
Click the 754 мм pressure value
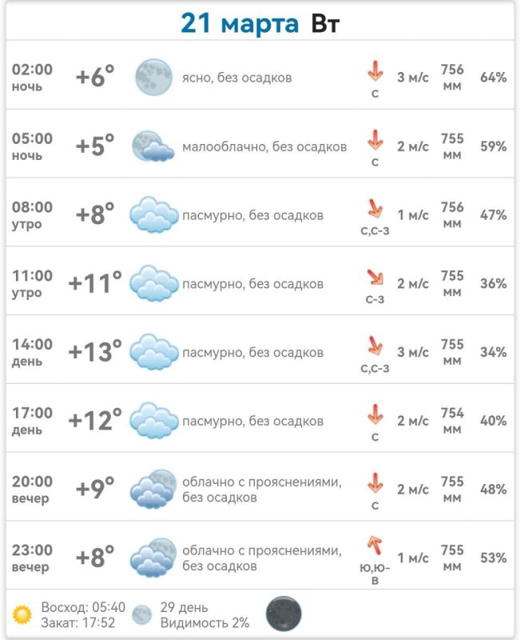click(452, 421)
